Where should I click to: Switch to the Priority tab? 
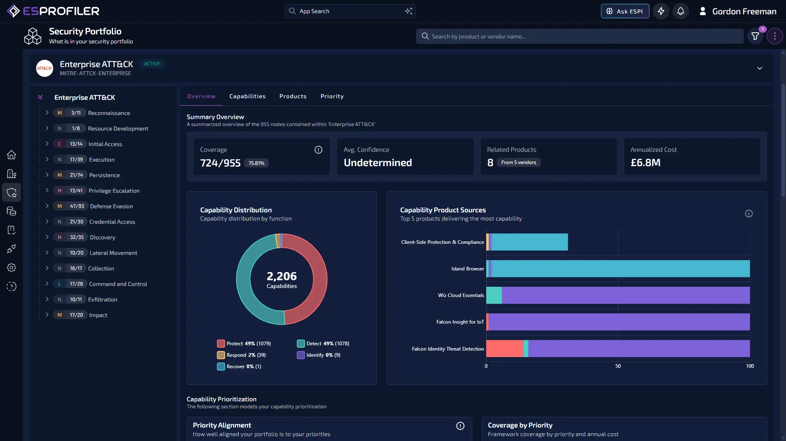[332, 96]
